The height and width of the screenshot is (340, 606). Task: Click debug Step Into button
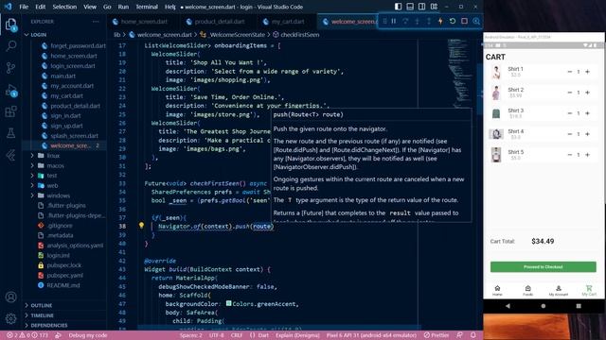tap(417, 21)
